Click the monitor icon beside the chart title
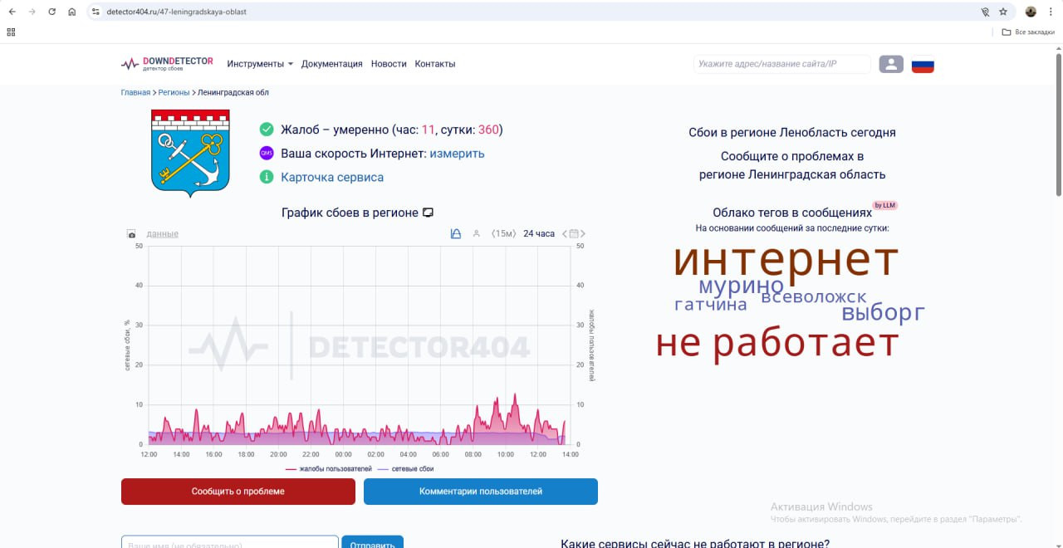The image size is (1063, 548). (429, 213)
